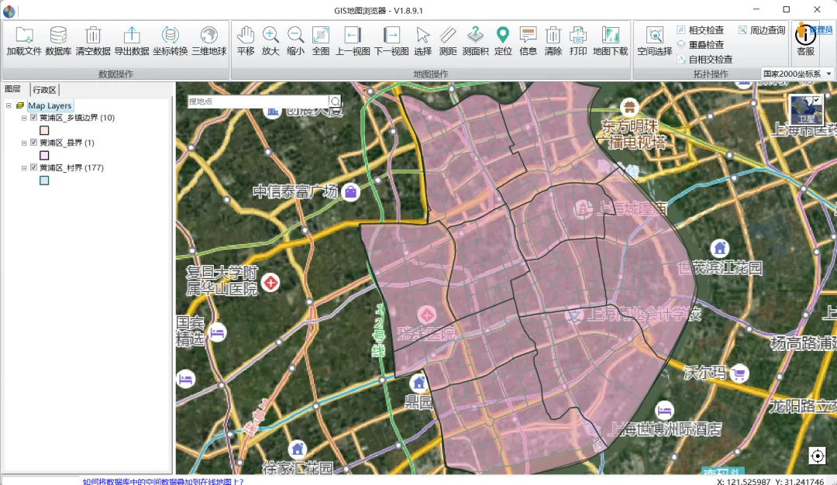This screenshot has width=837, height=485.
Task: Select 黄浦区_乡镇边界 (10) layer name
Action: pos(77,118)
